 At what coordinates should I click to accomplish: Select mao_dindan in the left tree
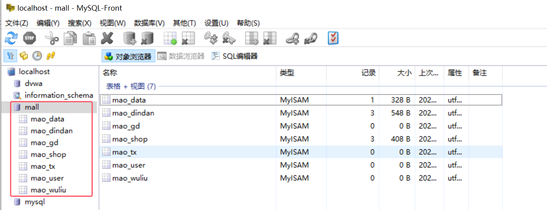pyautogui.click(x=52, y=131)
